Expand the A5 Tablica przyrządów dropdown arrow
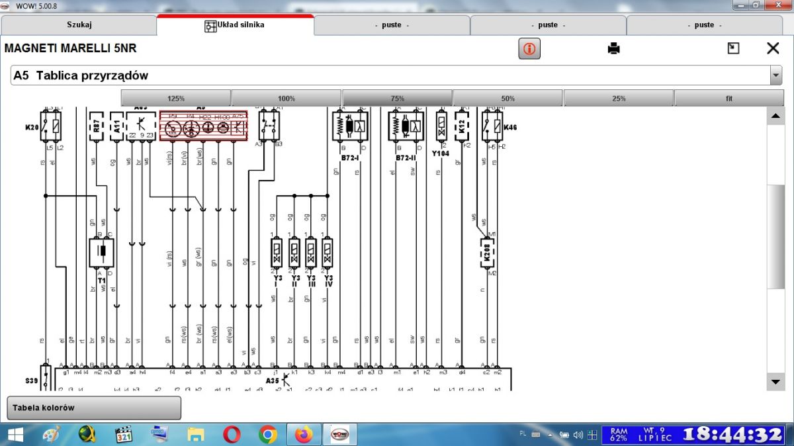Image resolution: width=794 pixels, height=446 pixels. (x=776, y=75)
